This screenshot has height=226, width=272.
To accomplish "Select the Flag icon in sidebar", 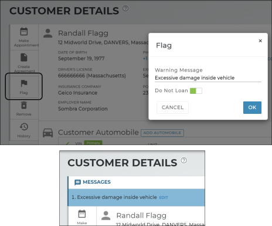I will tap(24, 83).
